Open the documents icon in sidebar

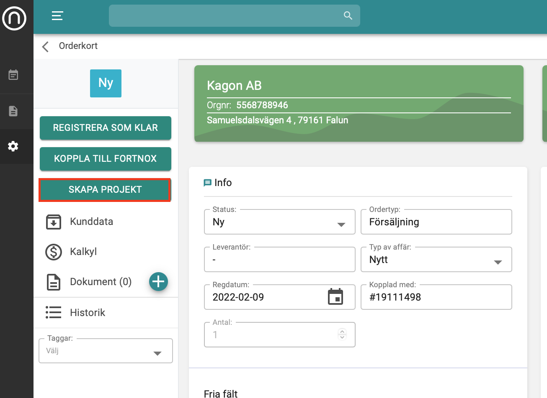click(13, 111)
